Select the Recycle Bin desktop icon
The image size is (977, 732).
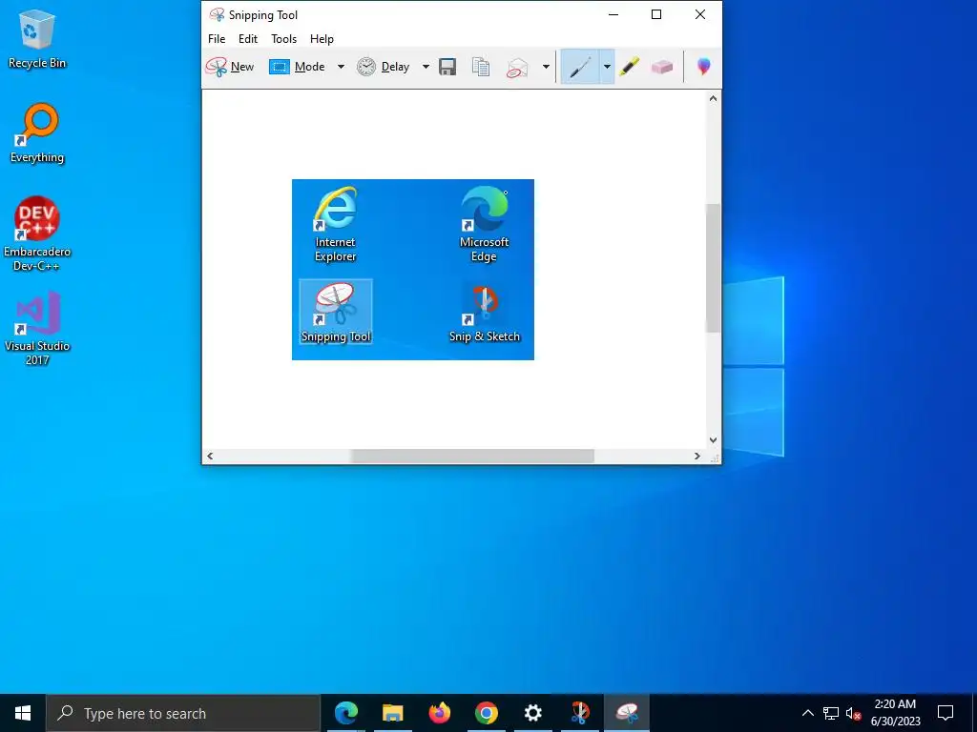point(37,38)
